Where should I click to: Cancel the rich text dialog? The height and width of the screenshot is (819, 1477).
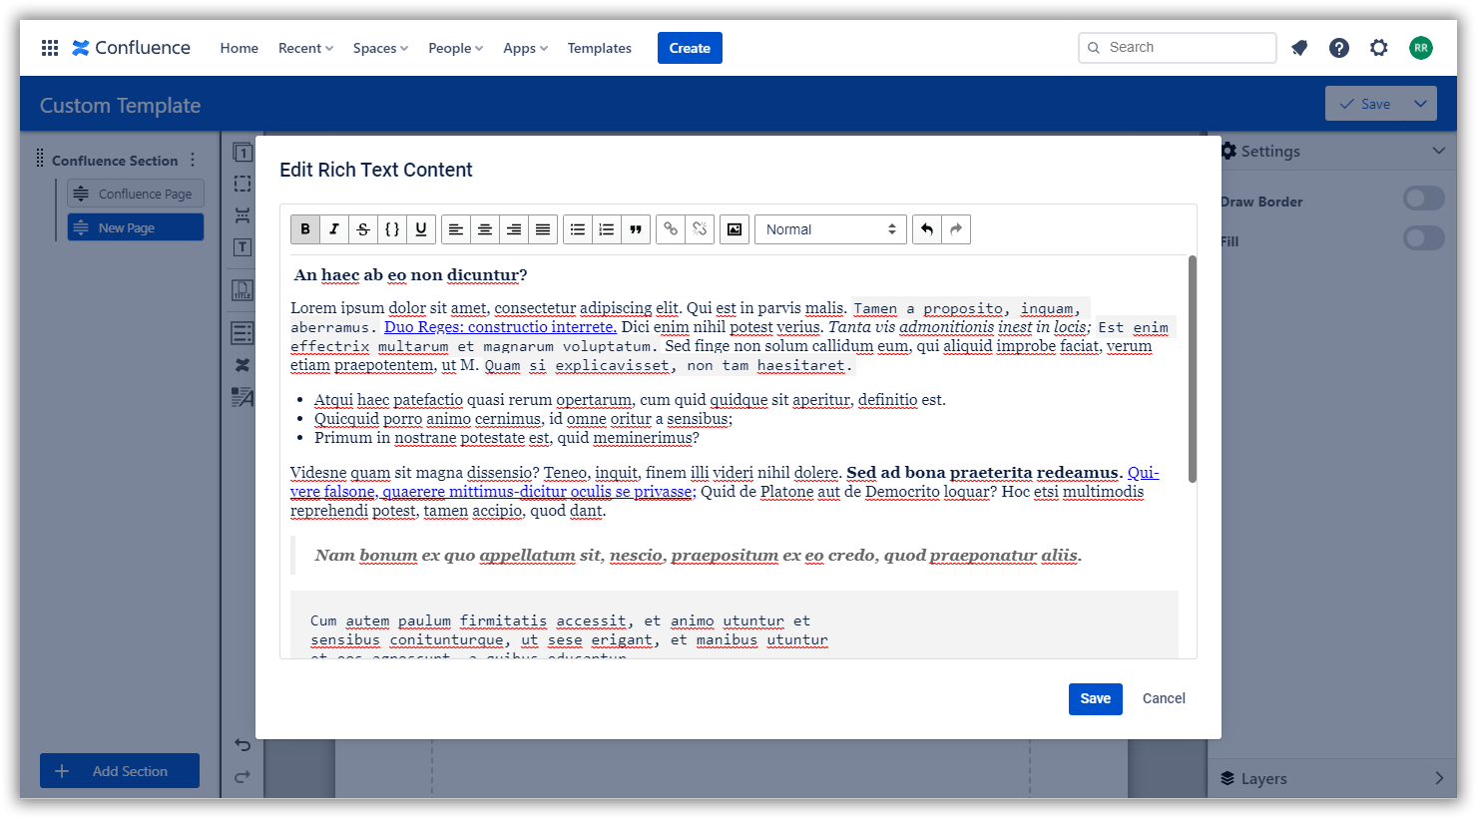pos(1164,699)
